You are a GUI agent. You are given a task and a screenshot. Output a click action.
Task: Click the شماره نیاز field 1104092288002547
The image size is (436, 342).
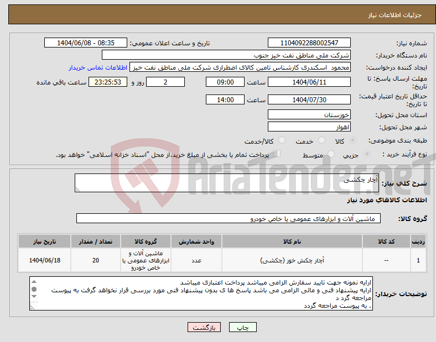[x=309, y=43]
